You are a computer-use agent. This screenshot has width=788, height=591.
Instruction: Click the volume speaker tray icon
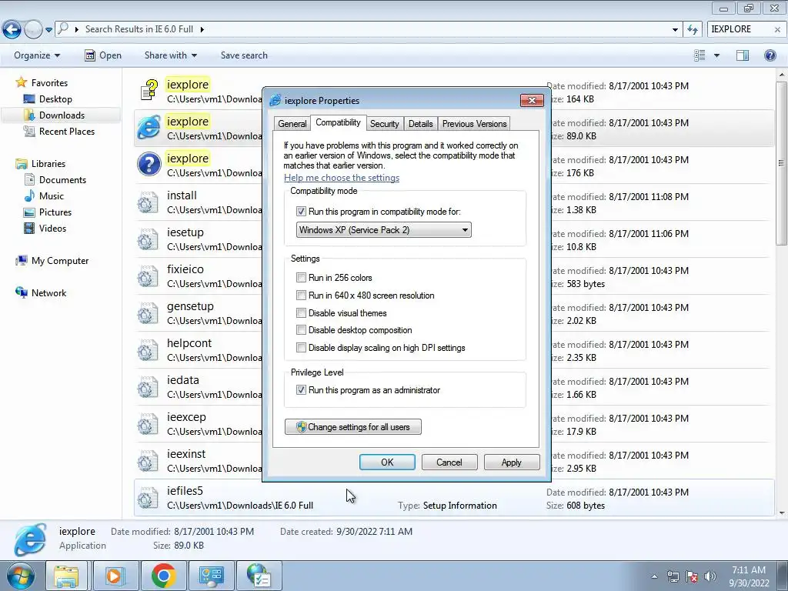pos(710,576)
